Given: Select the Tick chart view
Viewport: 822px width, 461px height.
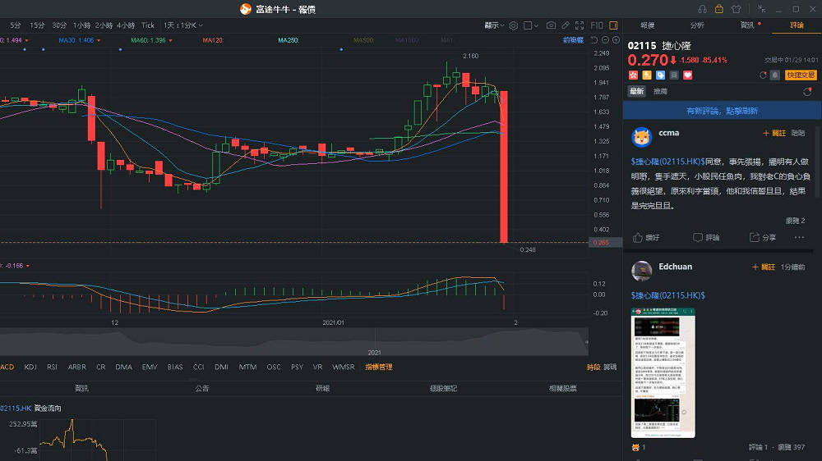Looking at the screenshot, I should [x=148, y=25].
